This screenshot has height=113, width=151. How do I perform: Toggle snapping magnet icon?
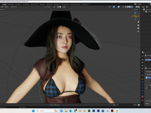click(x=58, y=7)
